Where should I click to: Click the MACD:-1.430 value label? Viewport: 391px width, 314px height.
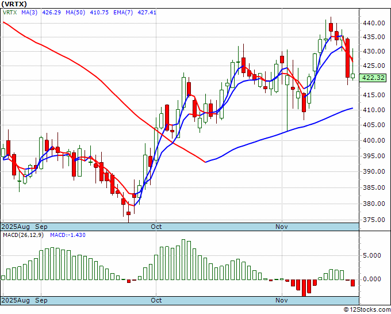click(x=68, y=235)
